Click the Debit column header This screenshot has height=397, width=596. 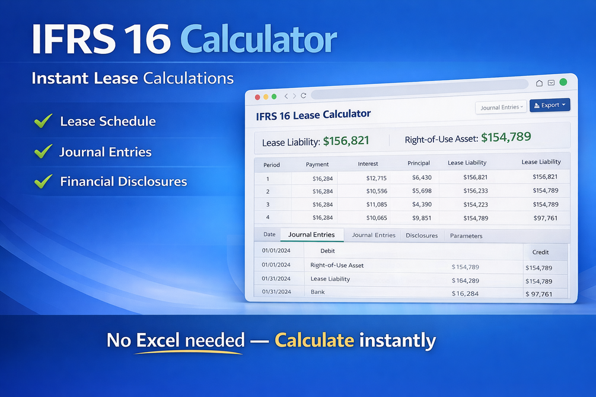327,251
